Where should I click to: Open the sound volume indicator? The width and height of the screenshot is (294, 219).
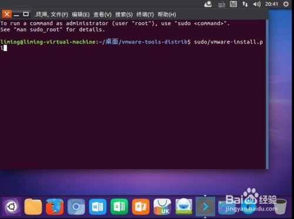point(256,4)
